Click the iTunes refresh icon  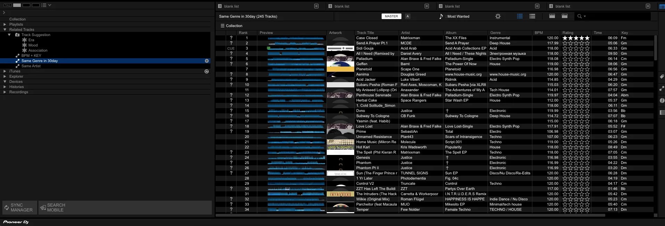pyautogui.click(x=207, y=71)
